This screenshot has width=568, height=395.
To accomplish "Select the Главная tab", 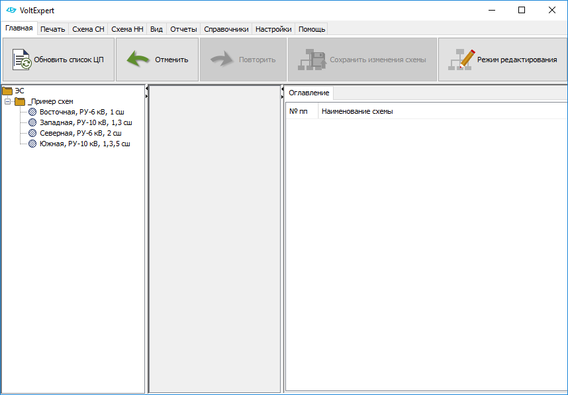I will [19, 28].
